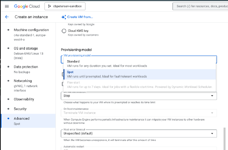Click the Create VM from sparkle icon
Viewport: 228px width, 150px height.
coord(63,17)
